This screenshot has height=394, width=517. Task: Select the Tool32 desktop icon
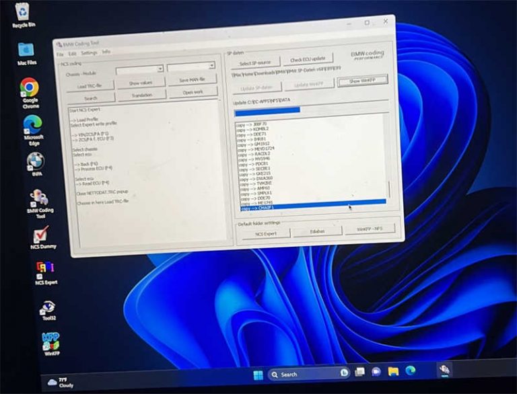coord(48,308)
